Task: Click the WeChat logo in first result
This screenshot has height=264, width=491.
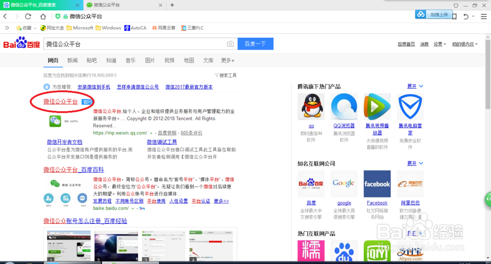Action: 55,121
